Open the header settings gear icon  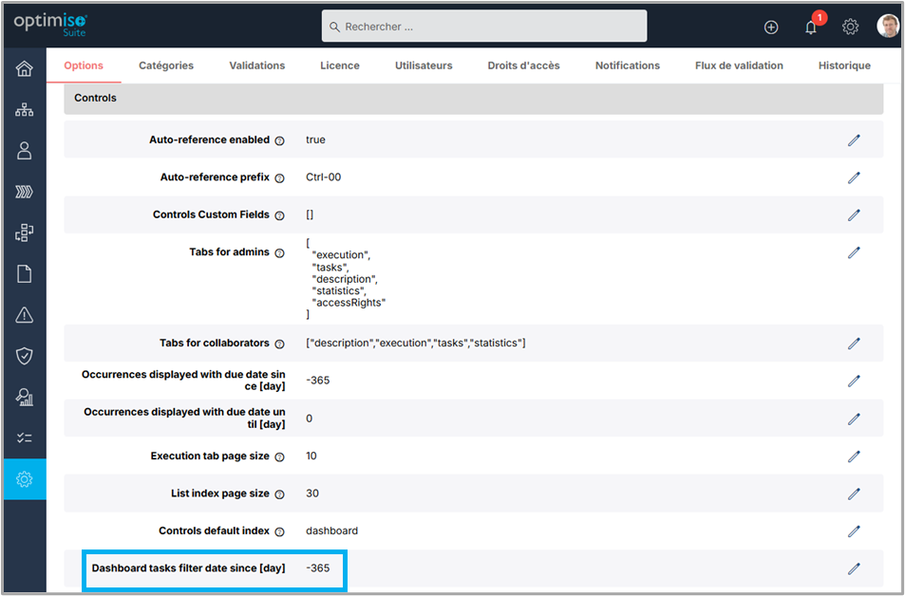851,28
